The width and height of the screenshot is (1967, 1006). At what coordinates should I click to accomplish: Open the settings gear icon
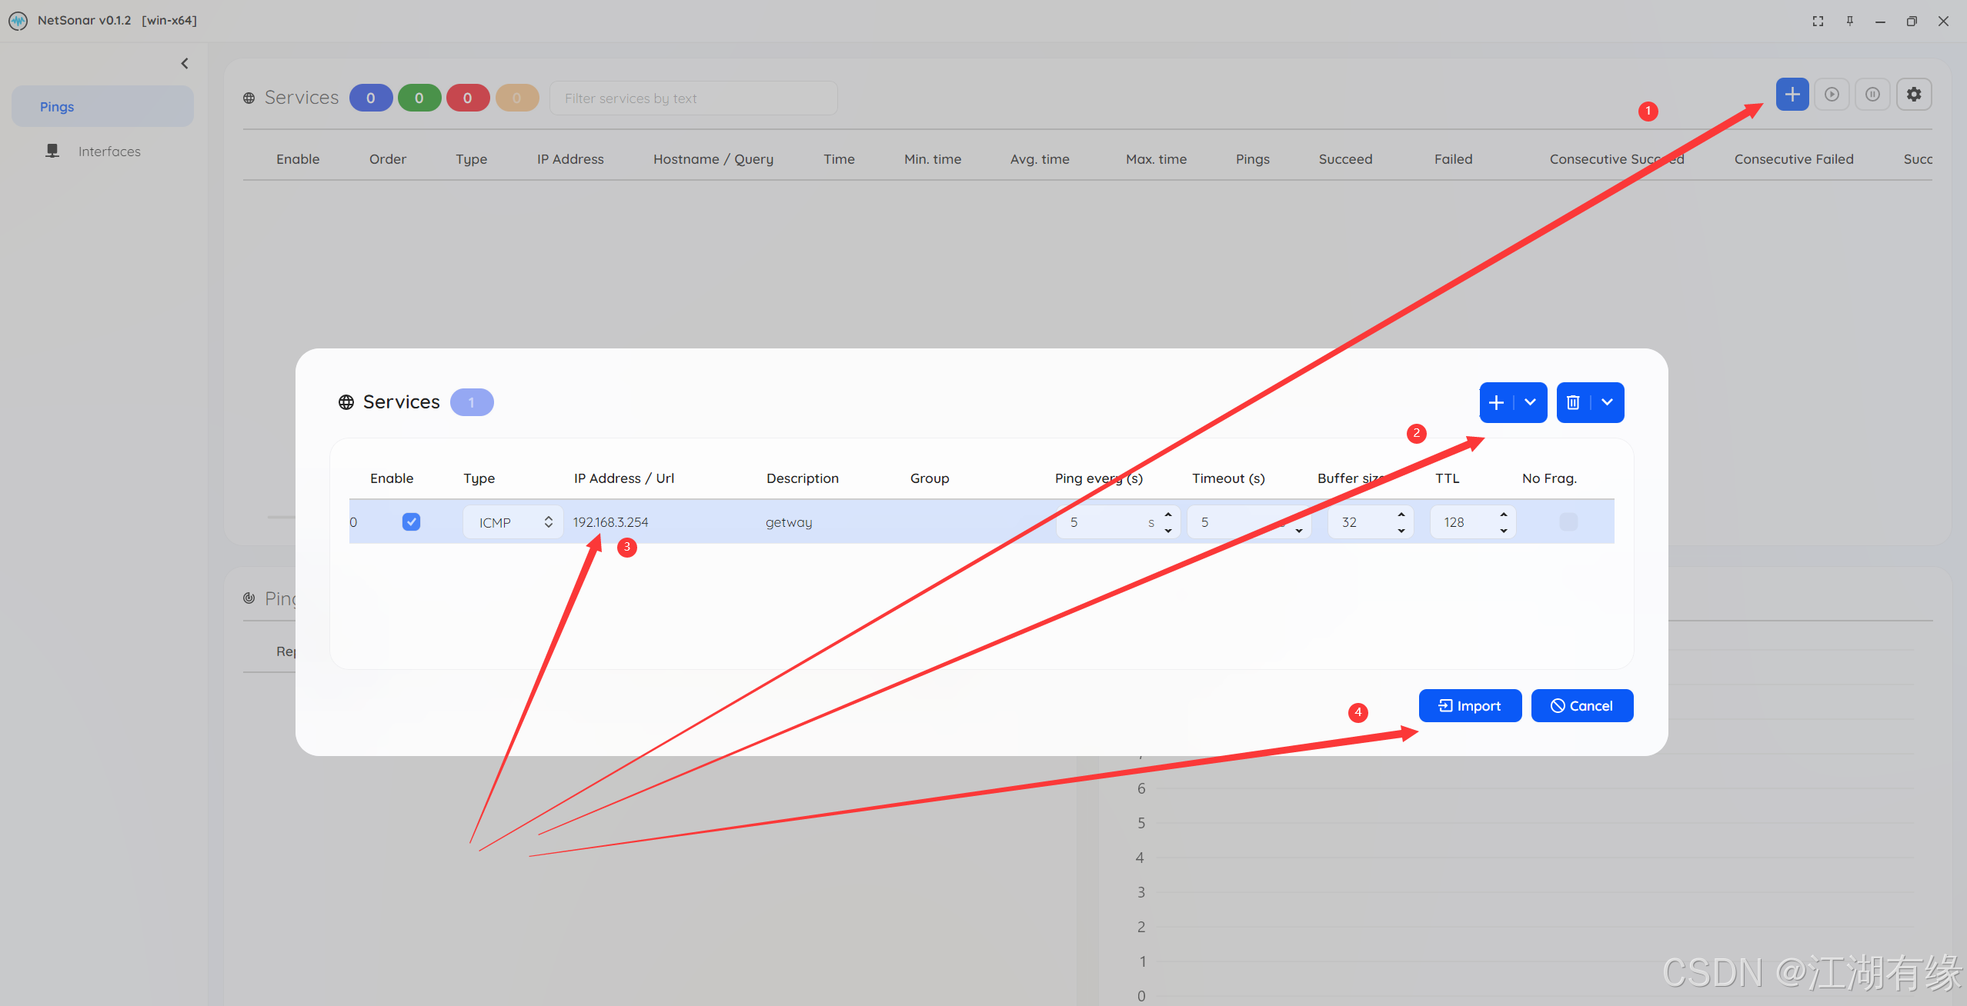(x=1914, y=95)
